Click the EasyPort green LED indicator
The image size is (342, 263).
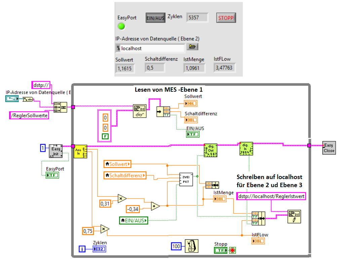(121, 26)
